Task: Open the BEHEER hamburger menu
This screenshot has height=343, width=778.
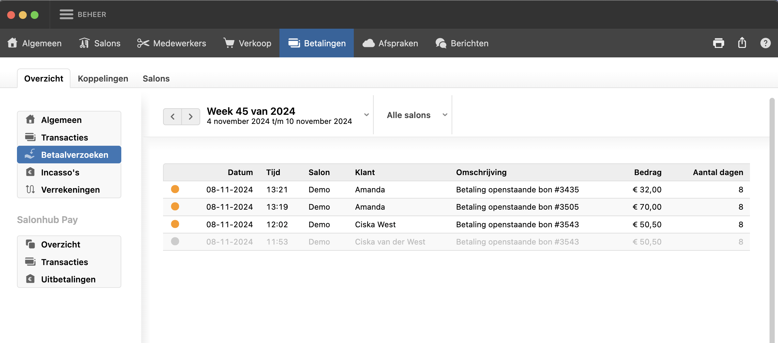Action: click(67, 14)
